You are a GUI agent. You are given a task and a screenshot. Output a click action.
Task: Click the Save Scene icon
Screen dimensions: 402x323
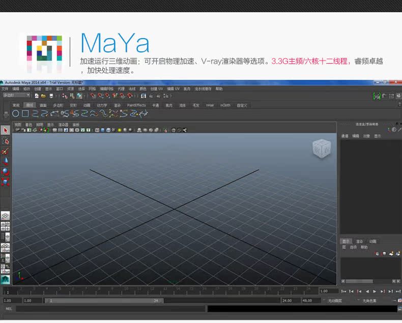(x=51, y=96)
